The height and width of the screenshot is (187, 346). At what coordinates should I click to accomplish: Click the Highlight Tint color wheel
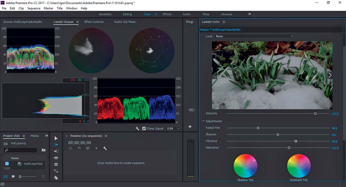pos(299,166)
